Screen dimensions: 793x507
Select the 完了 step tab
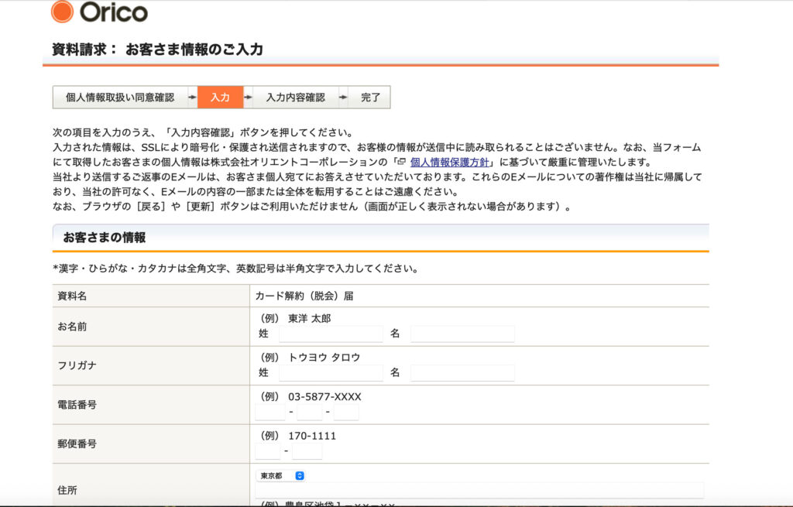pyautogui.click(x=369, y=97)
